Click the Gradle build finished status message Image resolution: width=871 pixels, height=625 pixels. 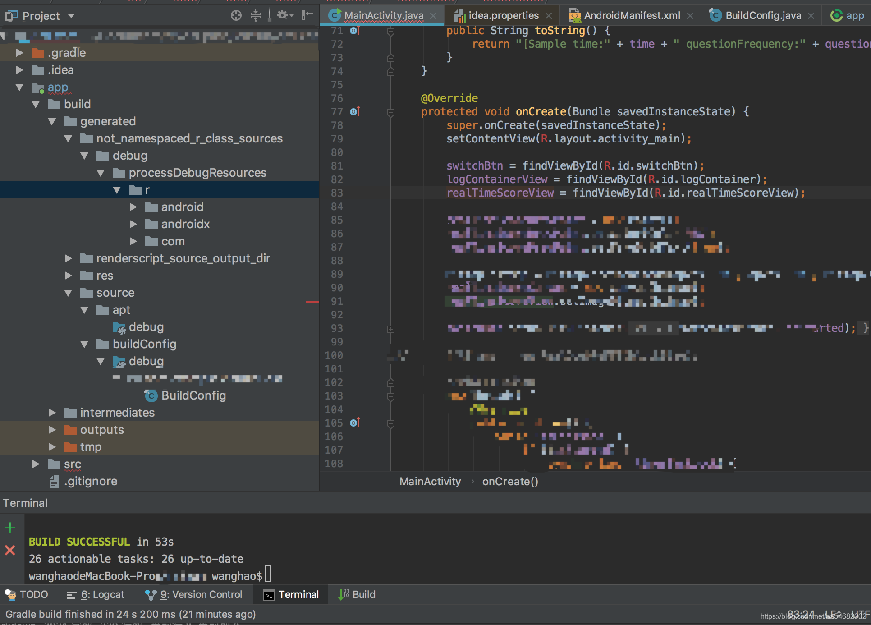(x=131, y=614)
